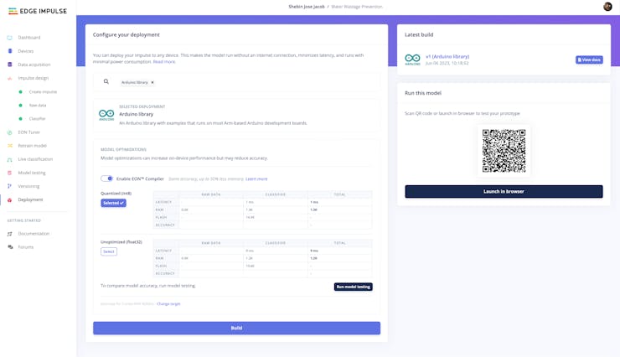Open Model testing page
The image size is (620, 357).
32,173
